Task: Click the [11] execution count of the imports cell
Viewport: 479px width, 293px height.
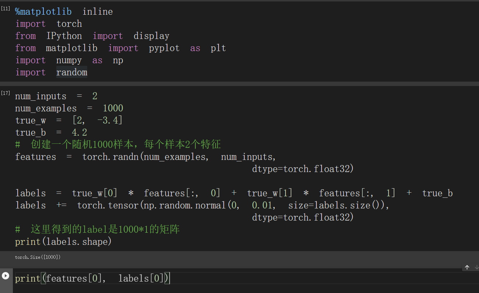Action: pos(6,8)
